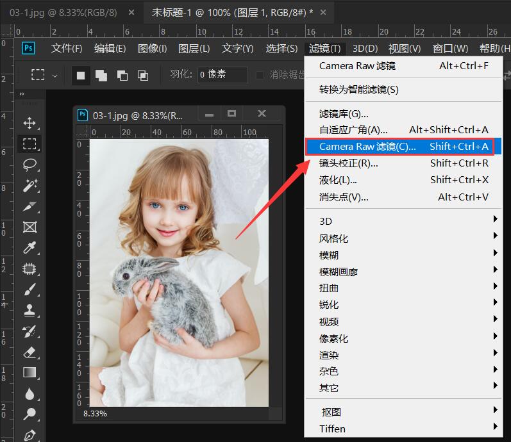Select the Brush tool
The height and width of the screenshot is (442, 511).
[29, 290]
